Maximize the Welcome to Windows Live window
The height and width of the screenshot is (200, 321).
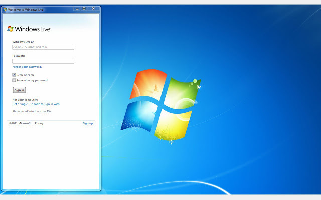84,9
